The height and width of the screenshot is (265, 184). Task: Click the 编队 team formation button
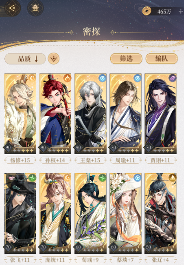point(162,58)
